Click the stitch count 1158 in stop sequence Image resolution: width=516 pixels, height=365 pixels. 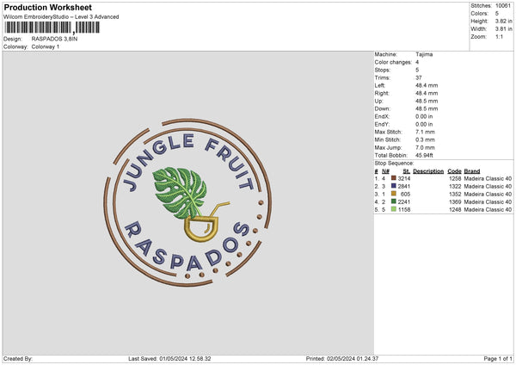click(x=404, y=209)
